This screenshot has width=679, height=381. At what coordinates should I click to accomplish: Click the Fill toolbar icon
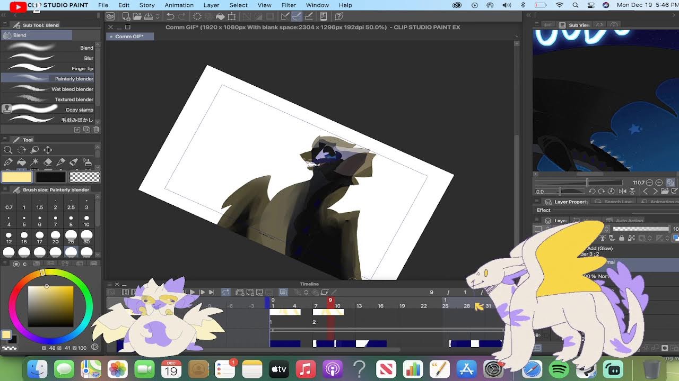pyautogui.click(x=220, y=16)
